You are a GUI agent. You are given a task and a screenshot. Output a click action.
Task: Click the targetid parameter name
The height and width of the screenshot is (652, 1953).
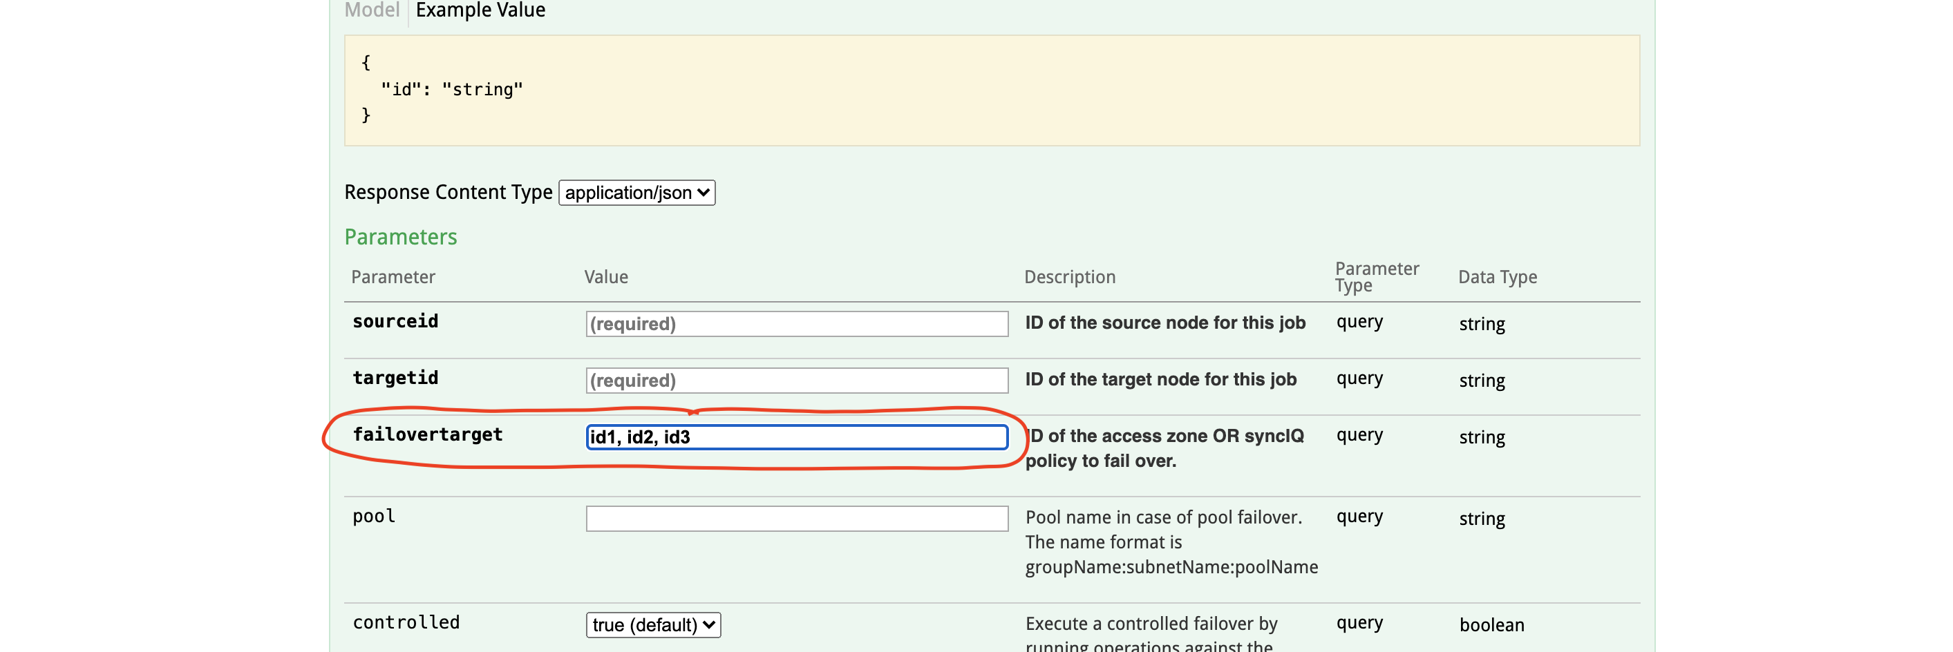click(x=395, y=378)
